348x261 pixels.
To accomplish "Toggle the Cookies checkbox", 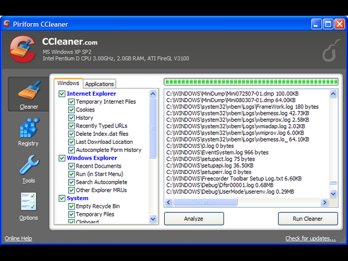I will [x=71, y=110].
